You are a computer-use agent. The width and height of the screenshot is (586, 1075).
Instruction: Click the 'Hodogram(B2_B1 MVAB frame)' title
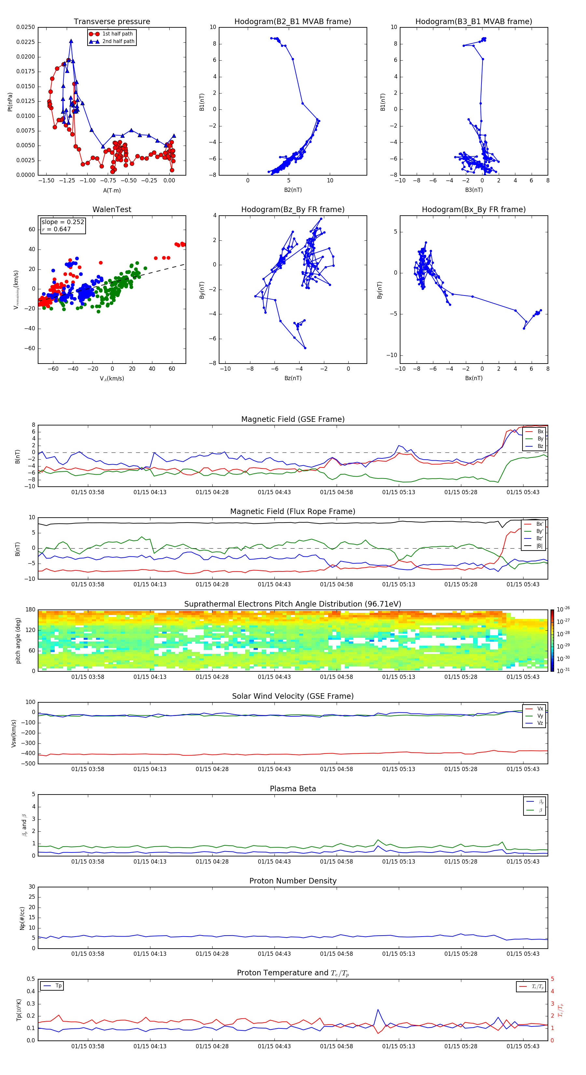click(293, 22)
